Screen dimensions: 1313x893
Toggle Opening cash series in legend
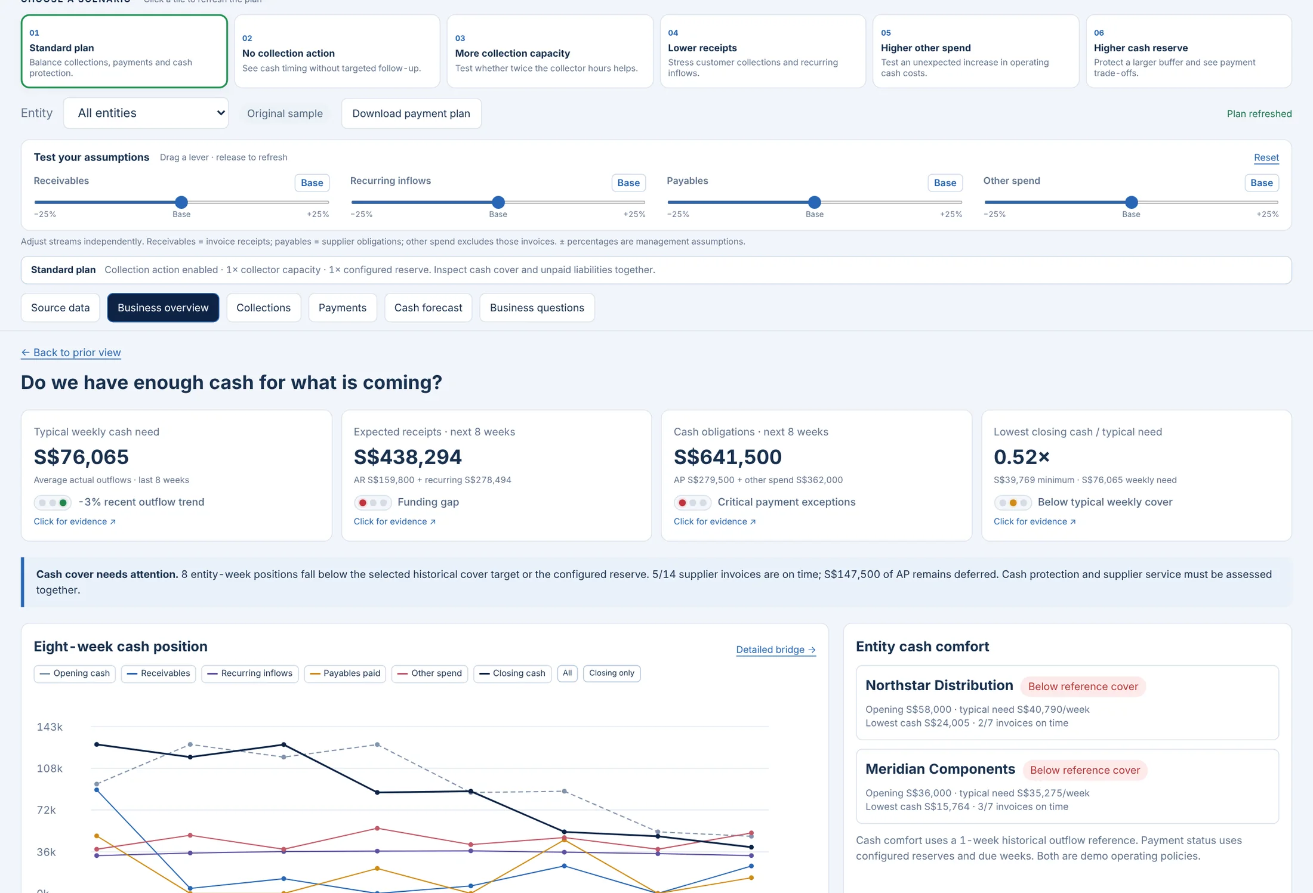pos(75,673)
